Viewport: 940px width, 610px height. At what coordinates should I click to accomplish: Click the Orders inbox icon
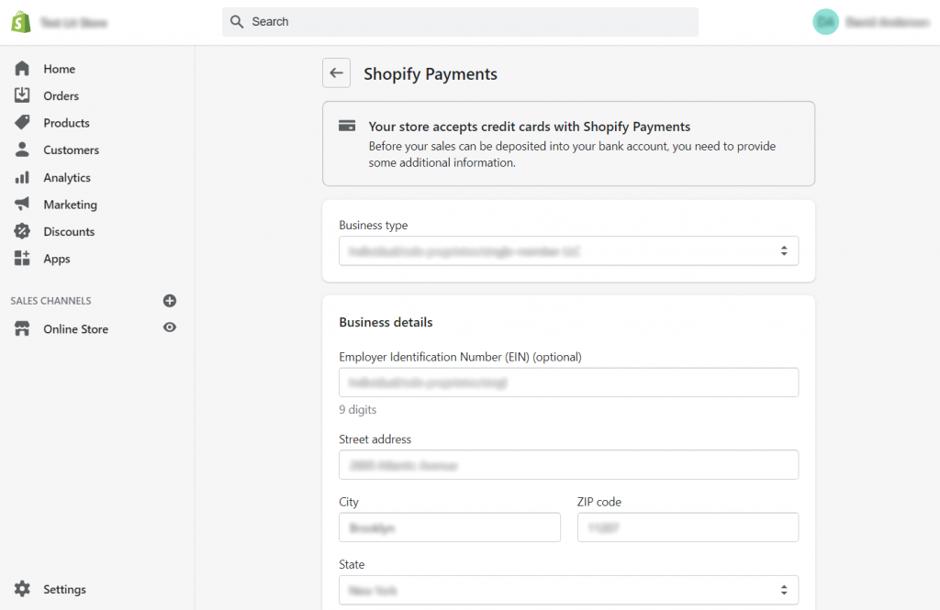coord(22,95)
